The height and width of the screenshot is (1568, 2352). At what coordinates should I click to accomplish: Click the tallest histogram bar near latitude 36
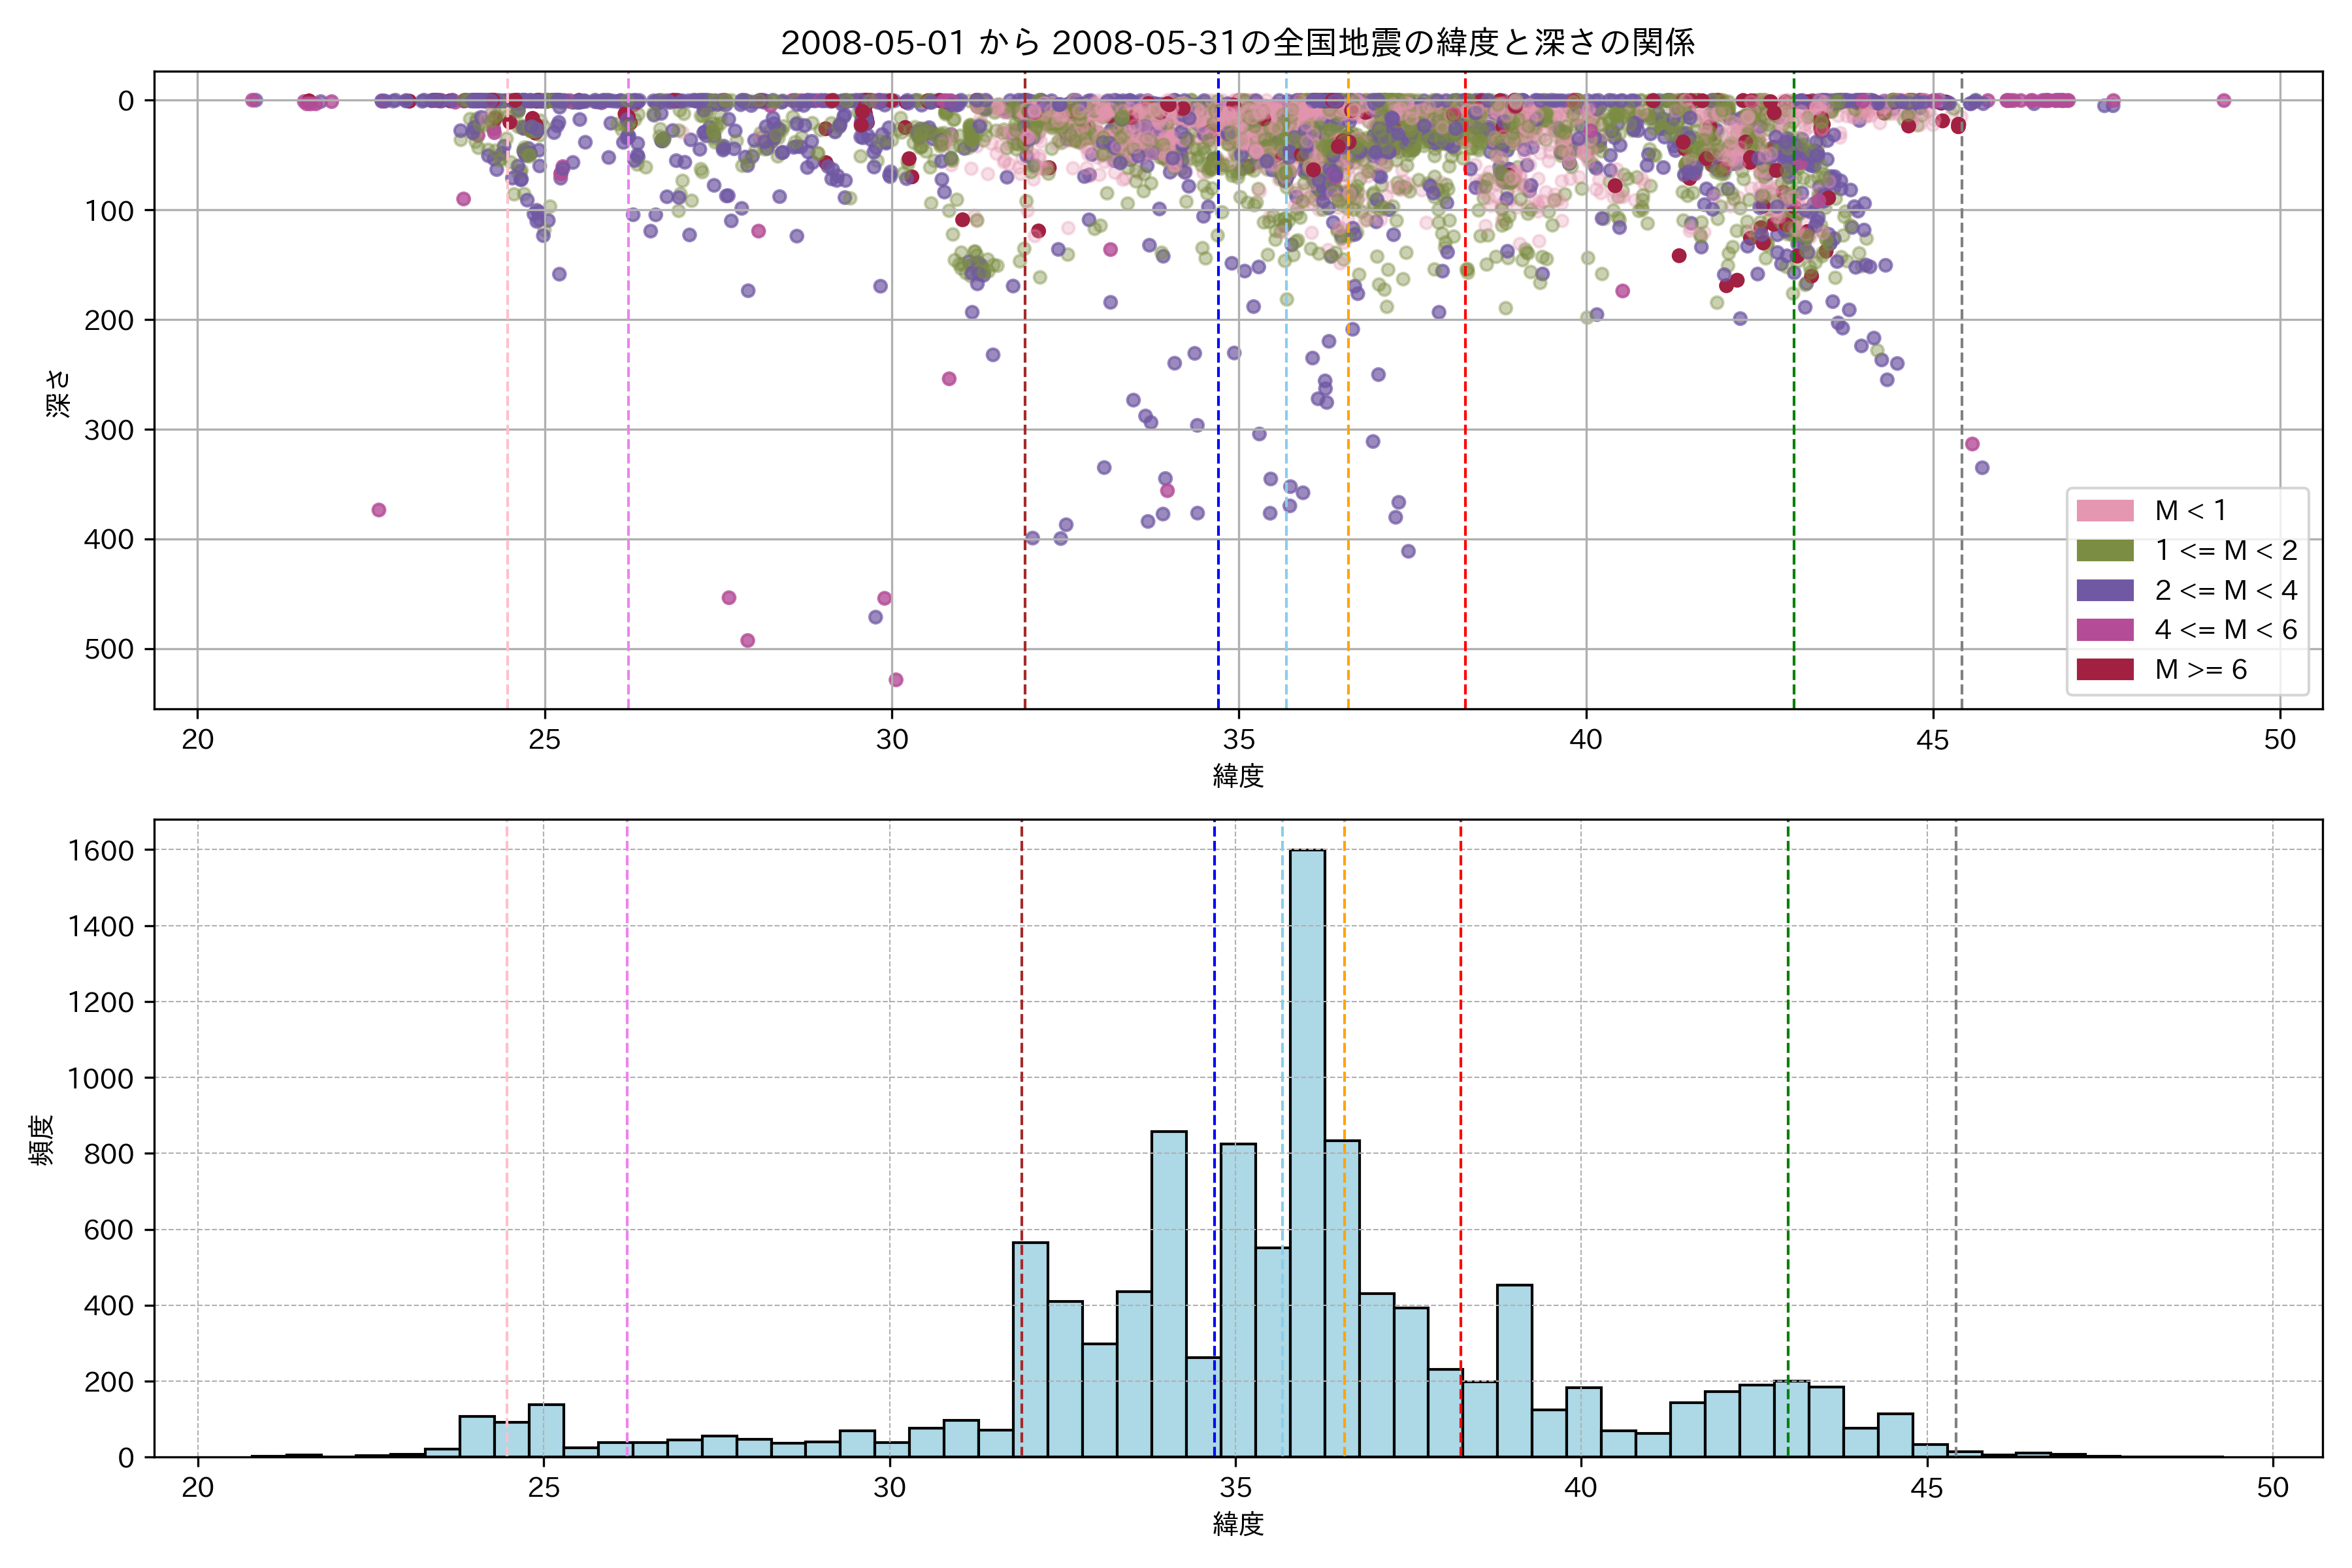point(1307,1150)
